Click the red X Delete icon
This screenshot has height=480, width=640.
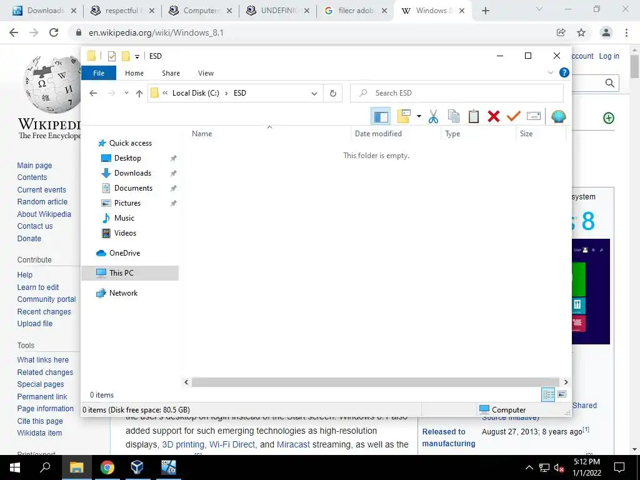pyautogui.click(x=494, y=116)
